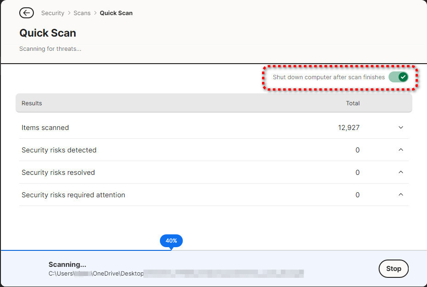Select the Items scanned row label
Image resolution: width=427 pixels, height=287 pixels.
click(x=45, y=128)
